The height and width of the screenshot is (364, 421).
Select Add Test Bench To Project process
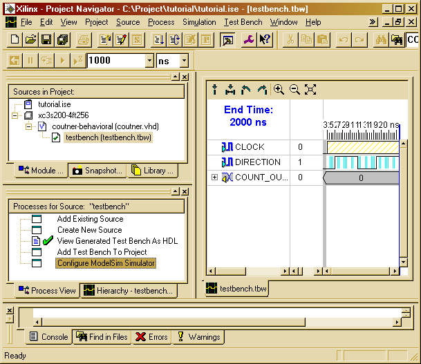point(102,252)
